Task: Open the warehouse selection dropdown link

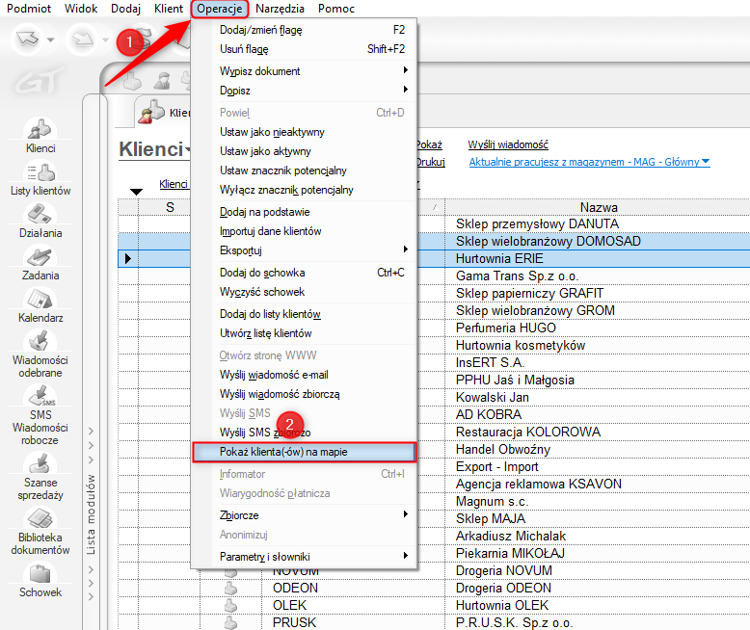Action: pos(589,162)
